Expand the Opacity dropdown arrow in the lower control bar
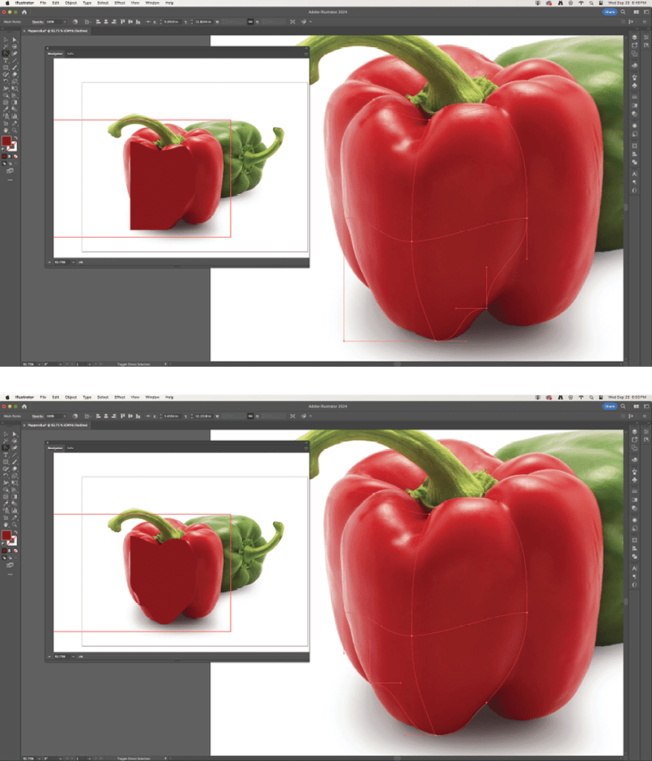Screen dimensions: 652x761 [x=65, y=416]
